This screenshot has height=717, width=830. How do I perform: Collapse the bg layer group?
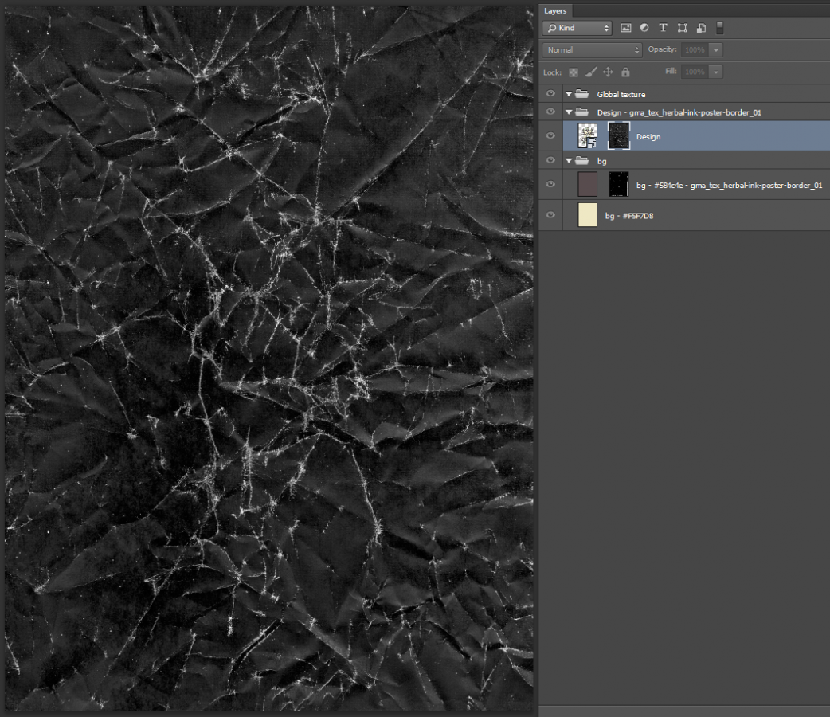[x=569, y=160]
